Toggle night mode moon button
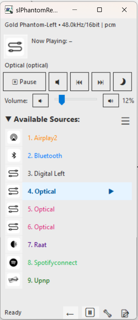This screenshot has height=320, width=138. pyautogui.click(x=122, y=82)
